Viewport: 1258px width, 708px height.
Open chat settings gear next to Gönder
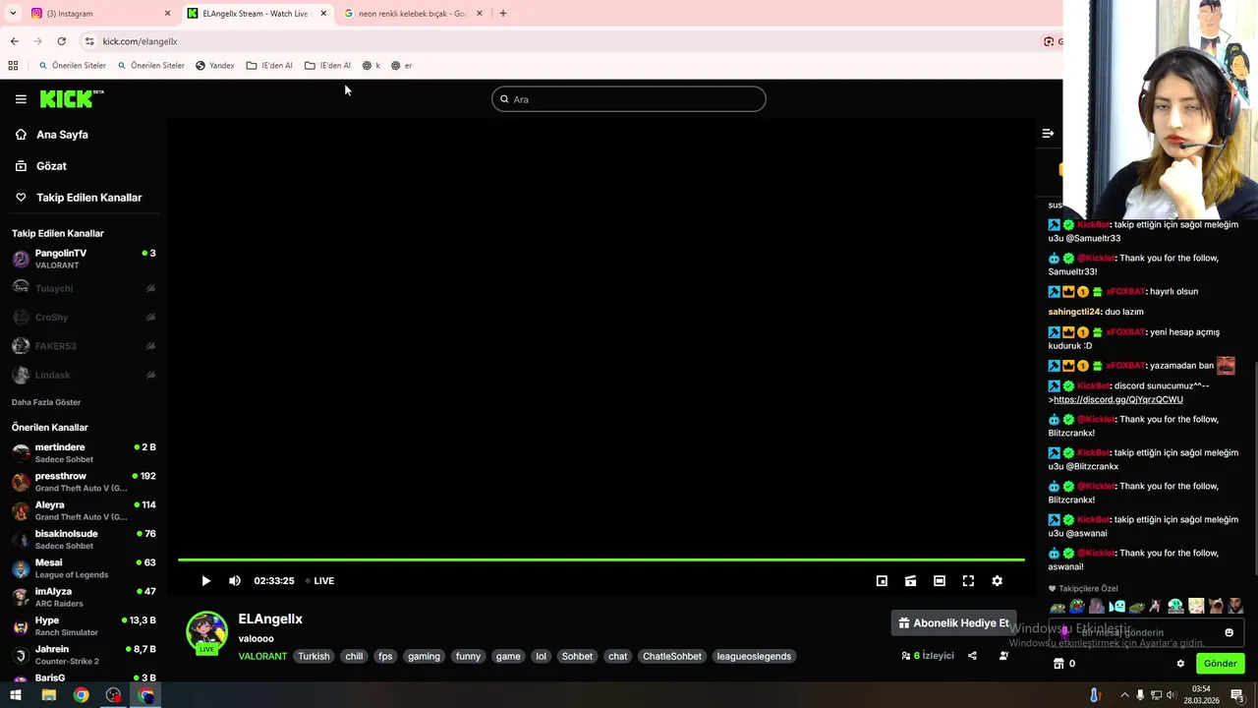click(1180, 664)
